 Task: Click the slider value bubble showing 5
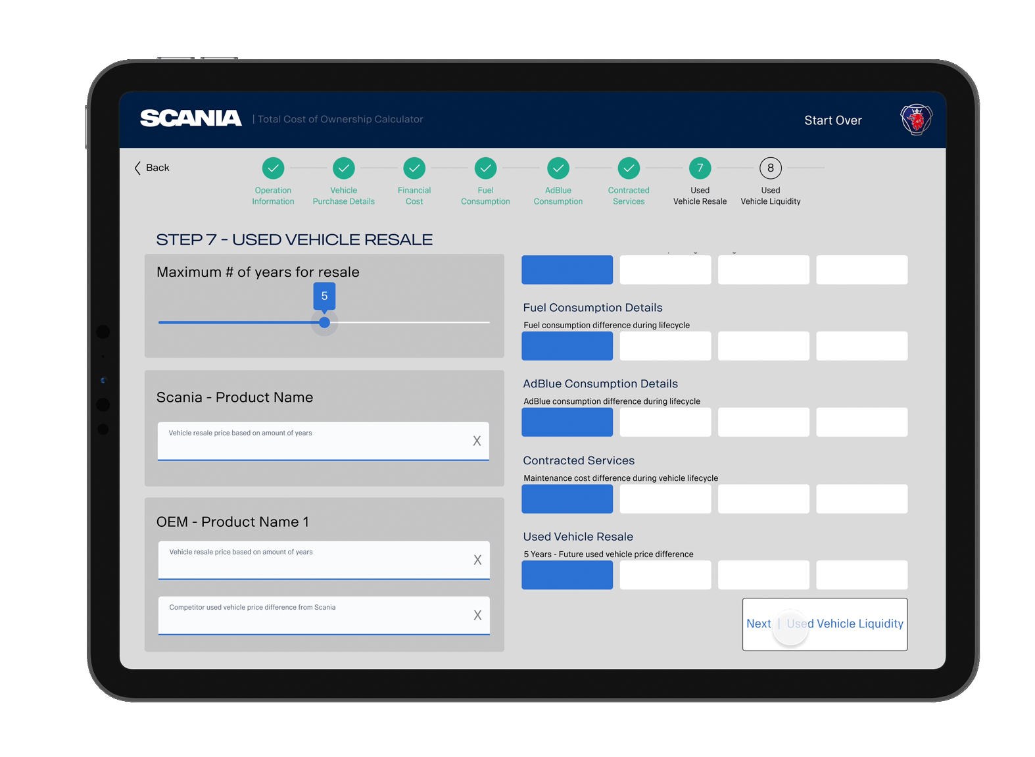[x=324, y=297]
